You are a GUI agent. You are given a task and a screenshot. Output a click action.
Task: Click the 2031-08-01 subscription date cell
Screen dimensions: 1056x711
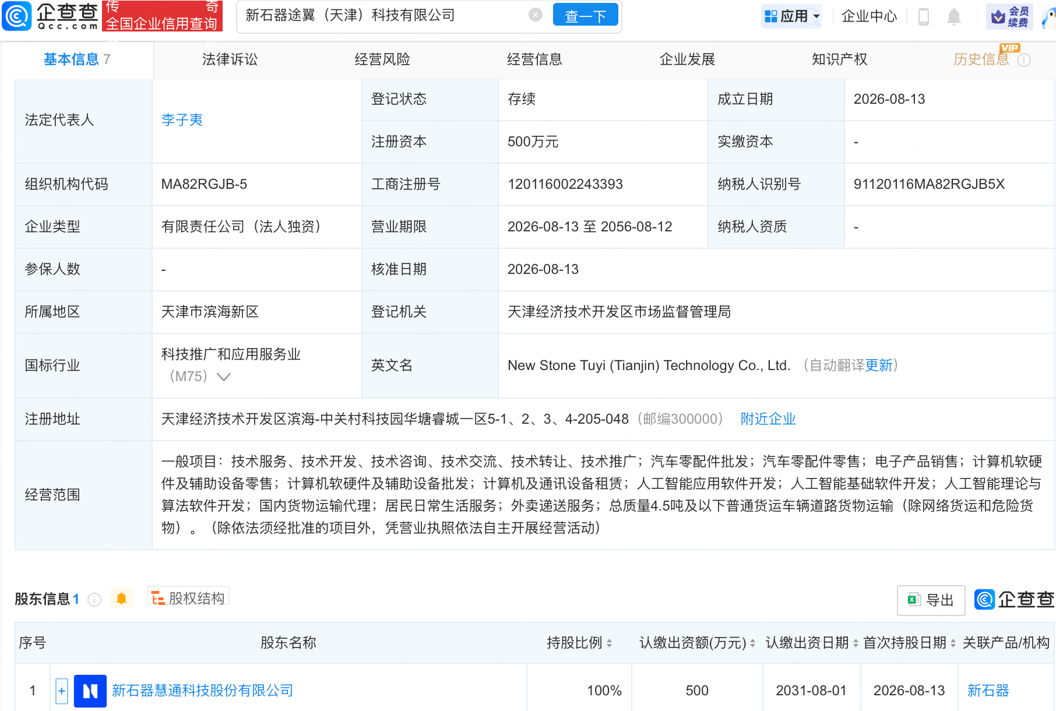click(811, 691)
